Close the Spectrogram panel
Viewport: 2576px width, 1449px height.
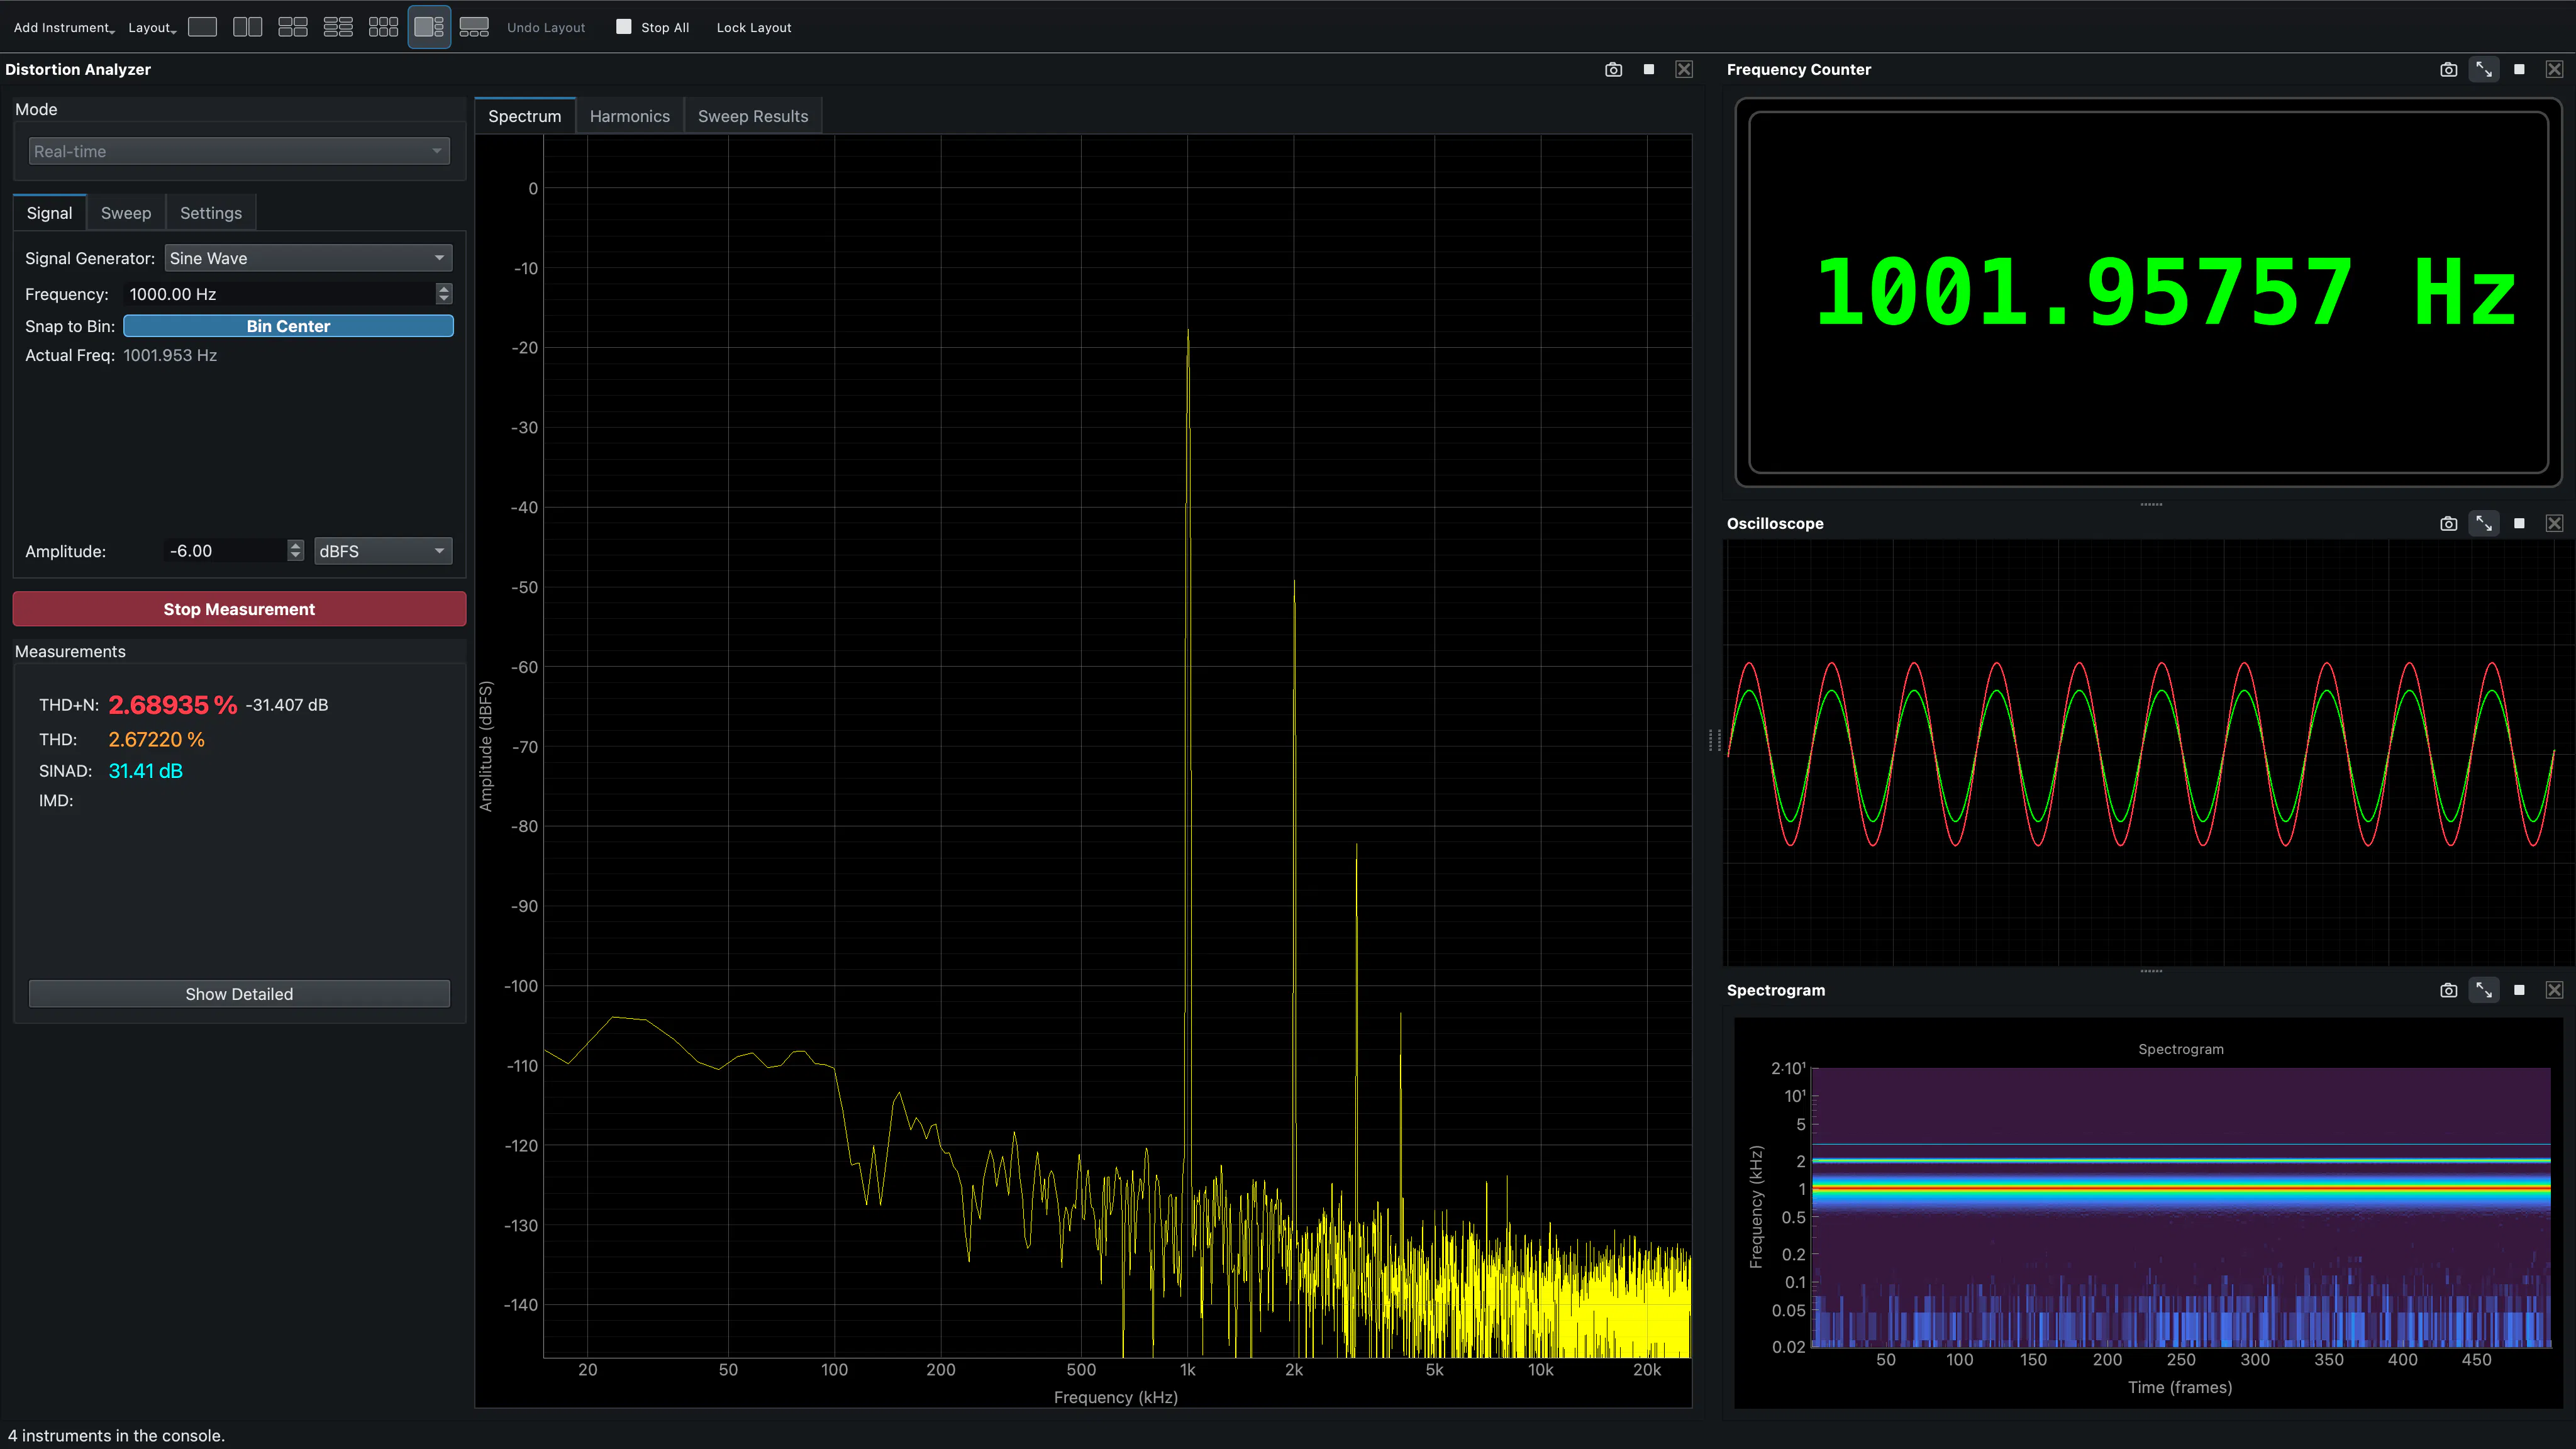(x=2554, y=990)
